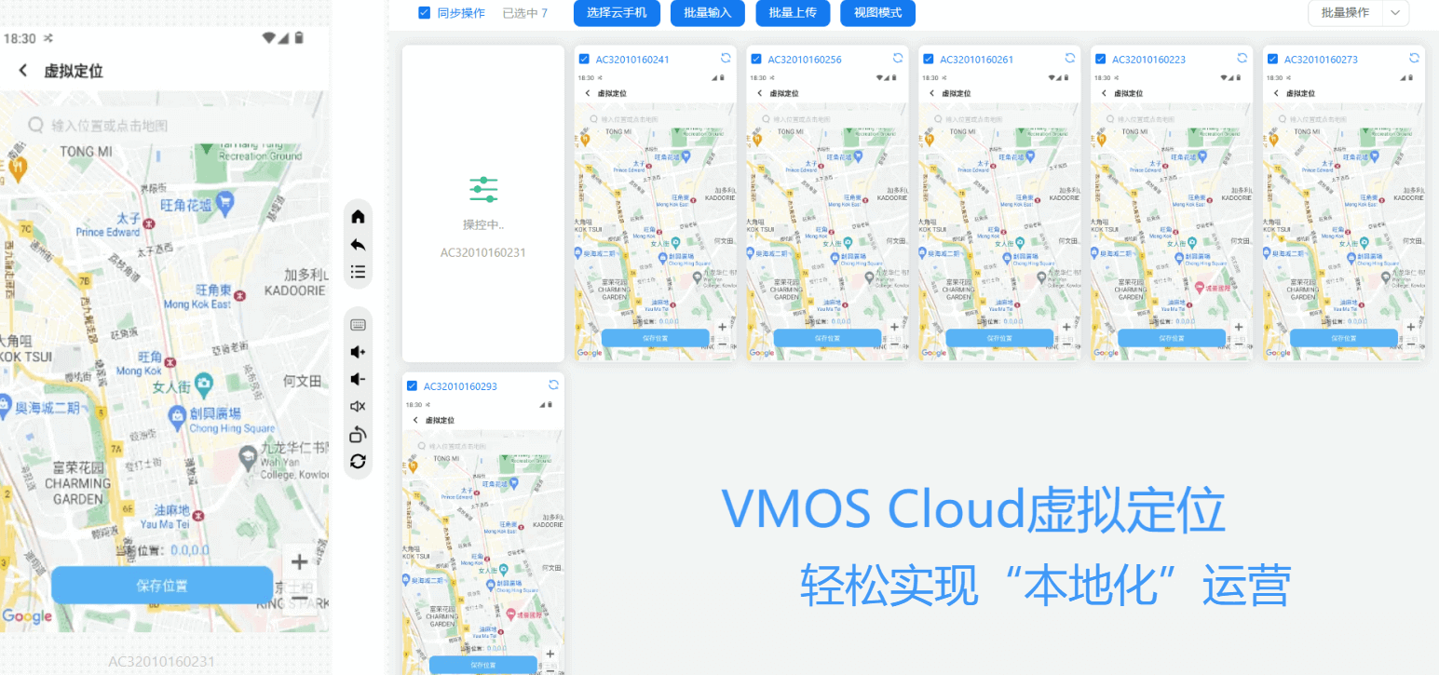The image size is (1439, 675).
Task: Tap the Home icon in the control strip
Action: [358, 217]
